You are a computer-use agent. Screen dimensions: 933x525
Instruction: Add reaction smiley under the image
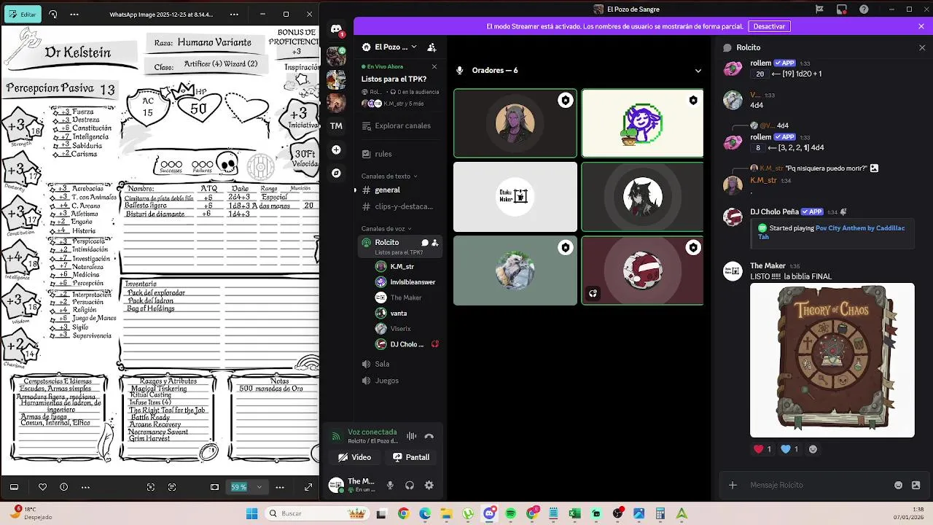click(813, 449)
